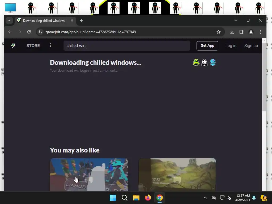Click the page vertical scrollbar thumb
Image resolution: width=272 pixels, height=204 pixels.
pos(264,77)
